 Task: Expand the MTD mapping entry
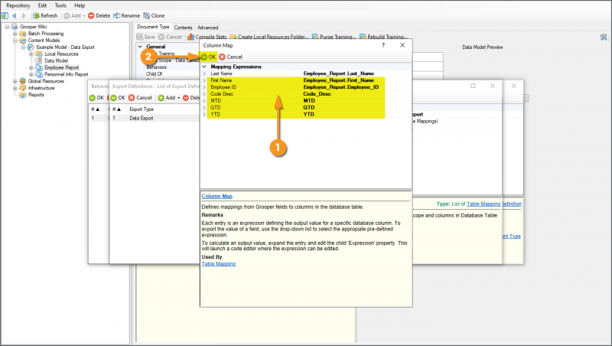point(204,101)
